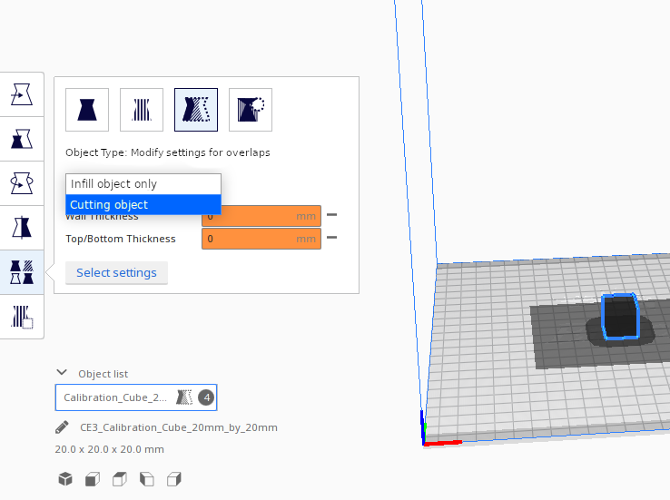Select the Mirror tool in the sidebar
Viewport: 670px width, 500px height.
[22, 228]
